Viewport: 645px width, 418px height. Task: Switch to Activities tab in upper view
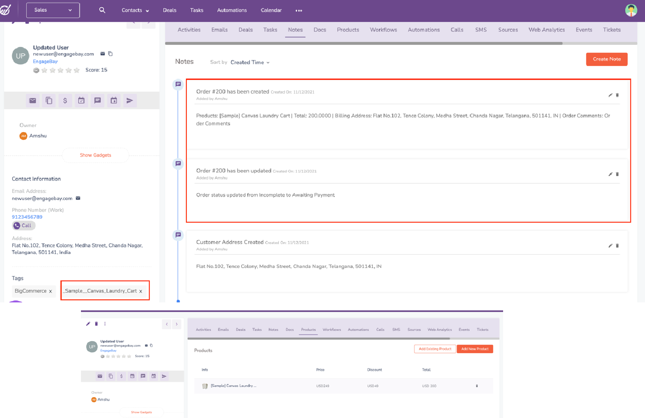(x=189, y=30)
